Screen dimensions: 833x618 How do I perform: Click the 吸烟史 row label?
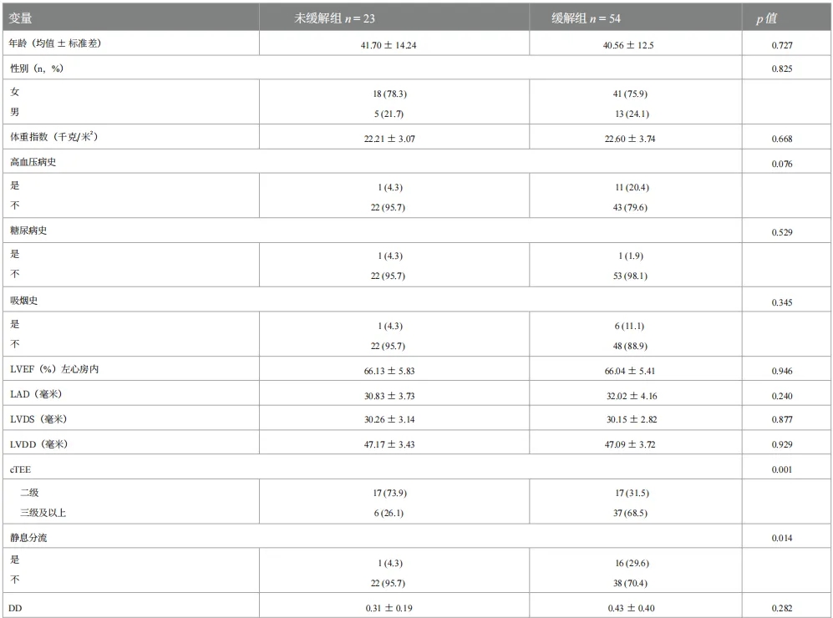[23, 301]
